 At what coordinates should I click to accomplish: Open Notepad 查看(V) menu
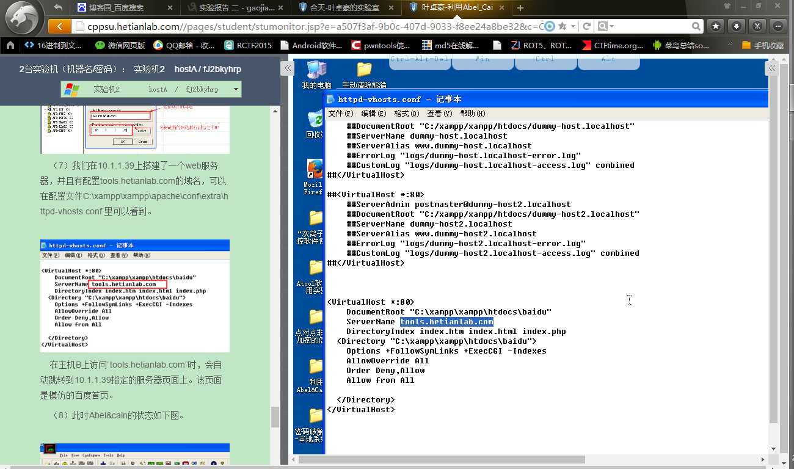(440, 114)
